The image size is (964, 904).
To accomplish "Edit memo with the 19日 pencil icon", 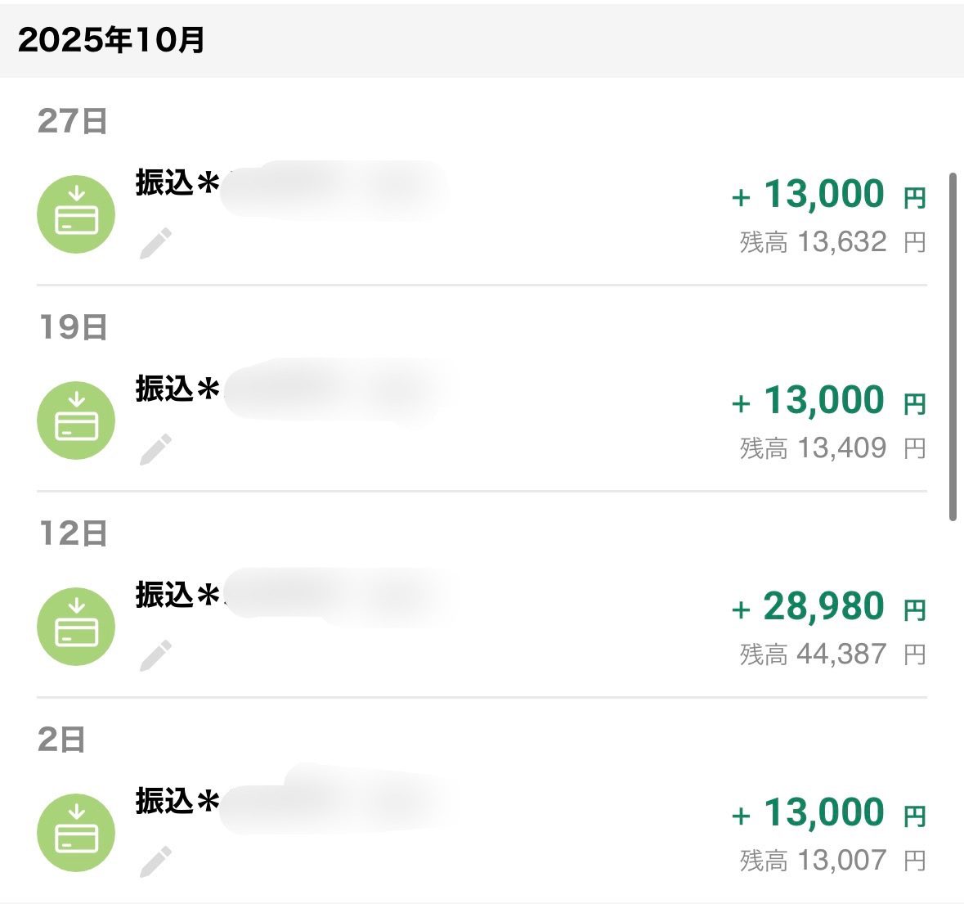I will 155,450.
